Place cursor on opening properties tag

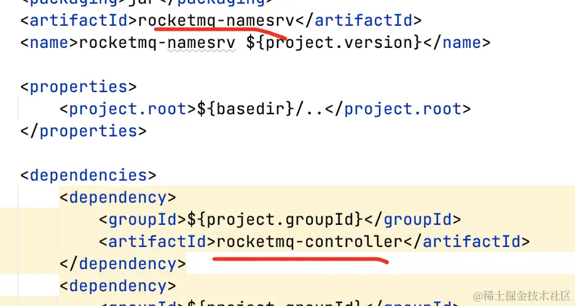(x=79, y=87)
